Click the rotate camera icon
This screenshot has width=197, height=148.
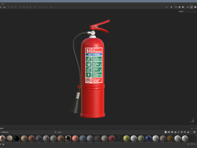(188, 7)
